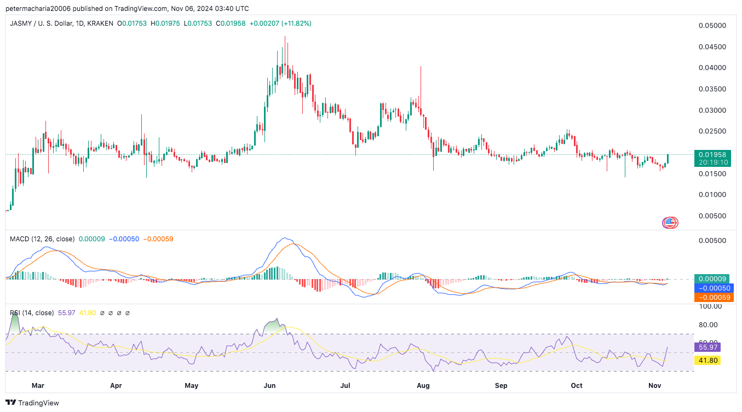742x412 pixels.
Task: Click the 0.03000 price axis label
Action: pyautogui.click(x=713, y=111)
